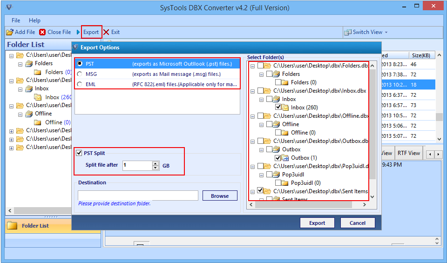Click Outbox (1) folder icon in dialog
447x263 pixels.
coord(285,158)
